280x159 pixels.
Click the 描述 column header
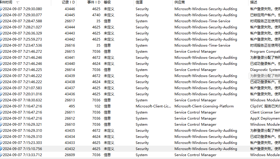[x=253, y=2]
